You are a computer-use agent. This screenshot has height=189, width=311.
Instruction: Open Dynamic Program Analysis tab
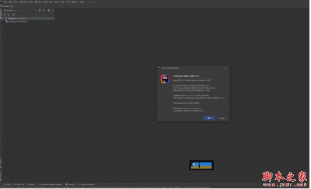point(50,185)
